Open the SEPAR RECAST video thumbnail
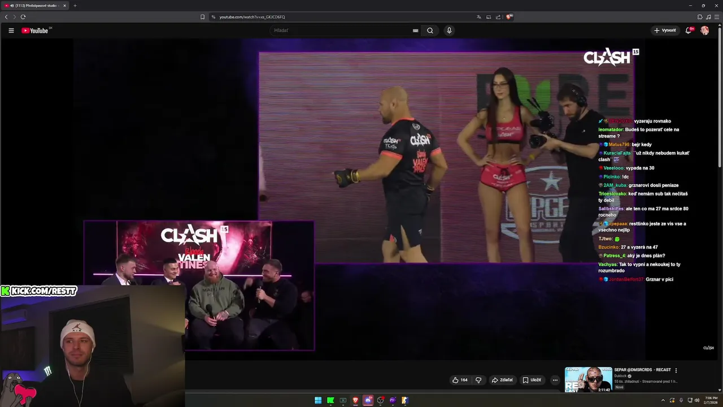 (588, 379)
